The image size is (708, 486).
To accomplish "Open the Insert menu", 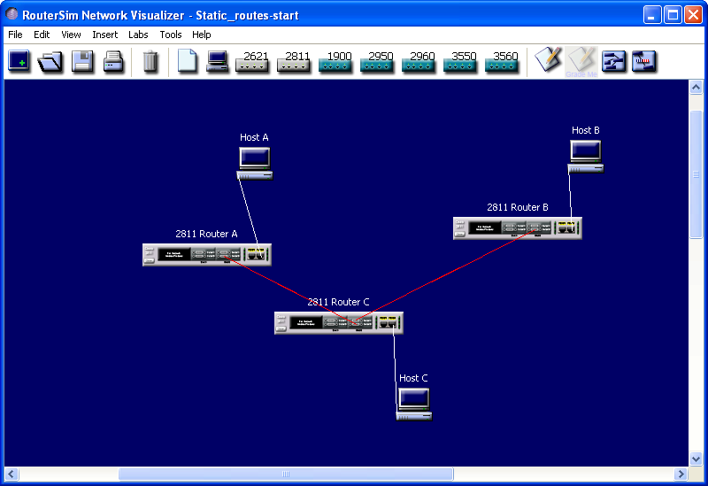I will click(104, 35).
